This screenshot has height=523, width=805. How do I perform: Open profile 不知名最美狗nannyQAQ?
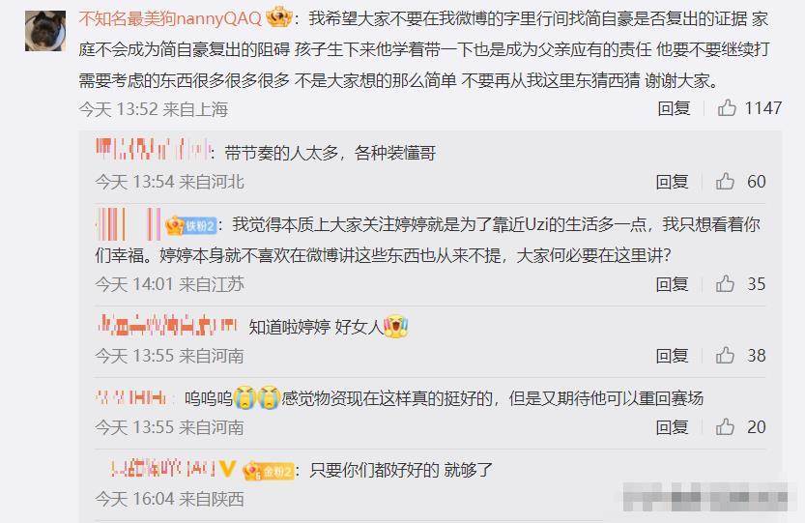[x=170, y=19]
